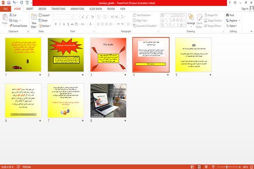Toggle Italic formatting

click(60, 24)
